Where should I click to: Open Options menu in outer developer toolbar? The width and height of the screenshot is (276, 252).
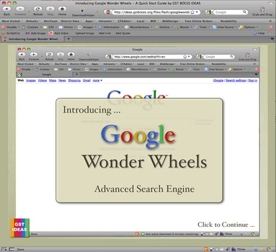point(248,27)
